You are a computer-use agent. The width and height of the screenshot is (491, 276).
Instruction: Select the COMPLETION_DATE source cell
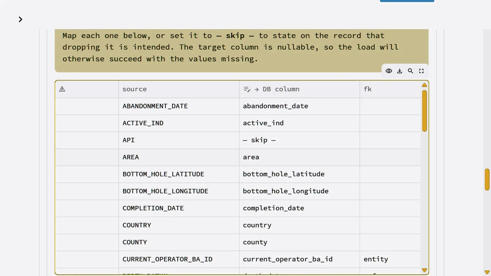pos(179,208)
